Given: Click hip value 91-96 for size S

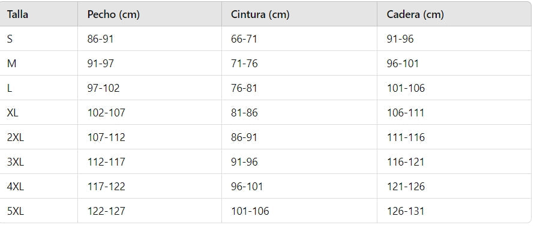Looking at the screenshot, I should (400, 39).
